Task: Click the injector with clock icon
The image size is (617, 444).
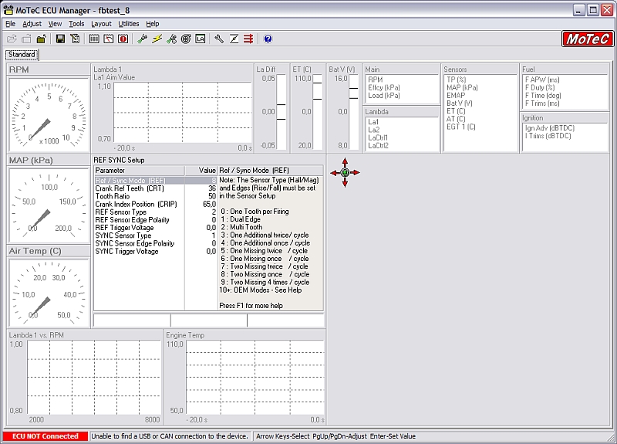Action: pyautogui.click(x=171, y=39)
